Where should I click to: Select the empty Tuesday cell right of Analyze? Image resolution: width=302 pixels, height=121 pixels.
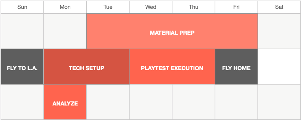108,102
